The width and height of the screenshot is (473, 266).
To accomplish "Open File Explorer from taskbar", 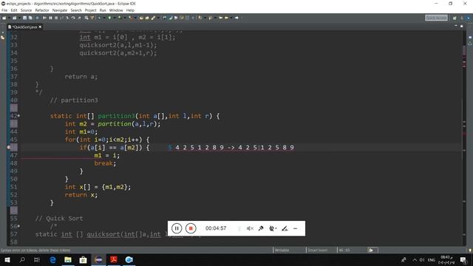I will 68,259.
